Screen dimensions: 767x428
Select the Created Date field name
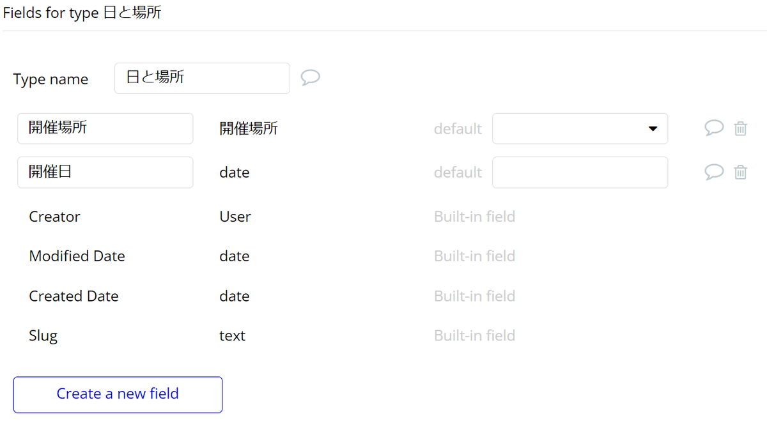74,296
